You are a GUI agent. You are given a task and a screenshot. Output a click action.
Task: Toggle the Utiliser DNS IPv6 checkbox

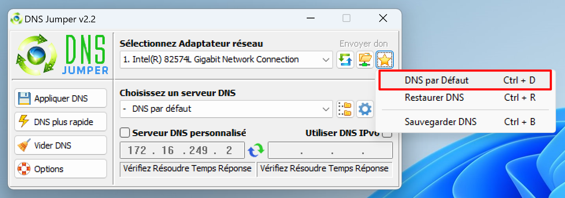point(387,133)
